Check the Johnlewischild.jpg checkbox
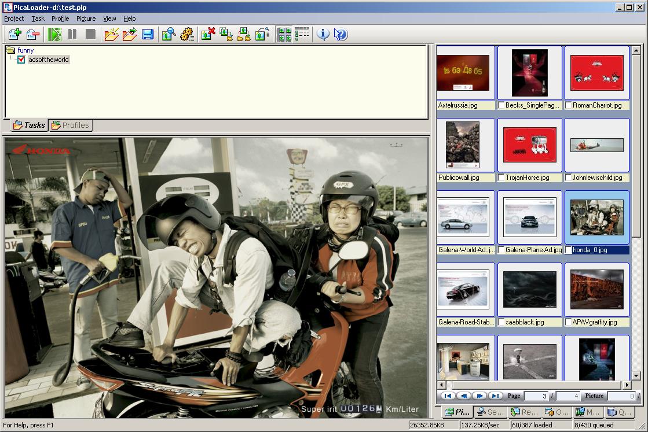Viewport: 648px width, 432px height. [568, 178]
